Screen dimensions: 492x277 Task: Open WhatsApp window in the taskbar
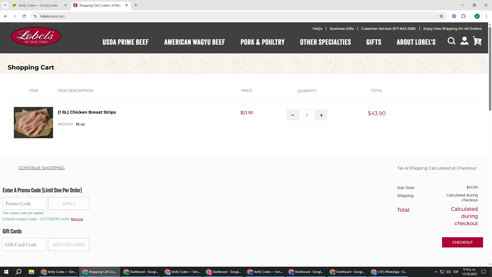coord(389,272)
